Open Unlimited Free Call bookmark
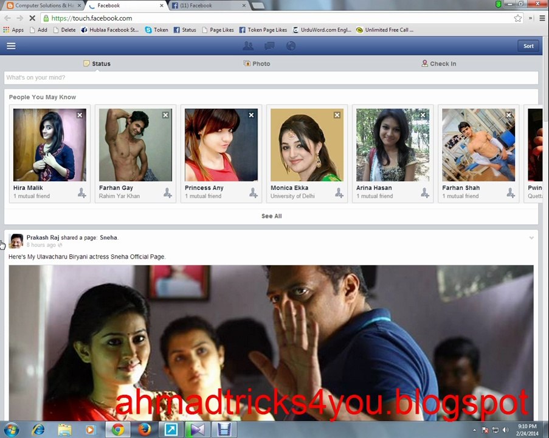Viewport: 549px width, 438px height. click(x=385, y=30)
